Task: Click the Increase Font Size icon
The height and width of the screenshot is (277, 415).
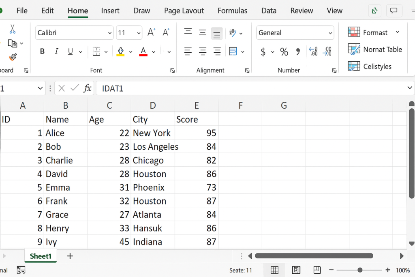Action: click(151, 32)
